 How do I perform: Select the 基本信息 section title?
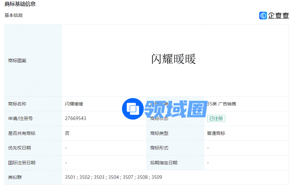(x=14, y=15)
